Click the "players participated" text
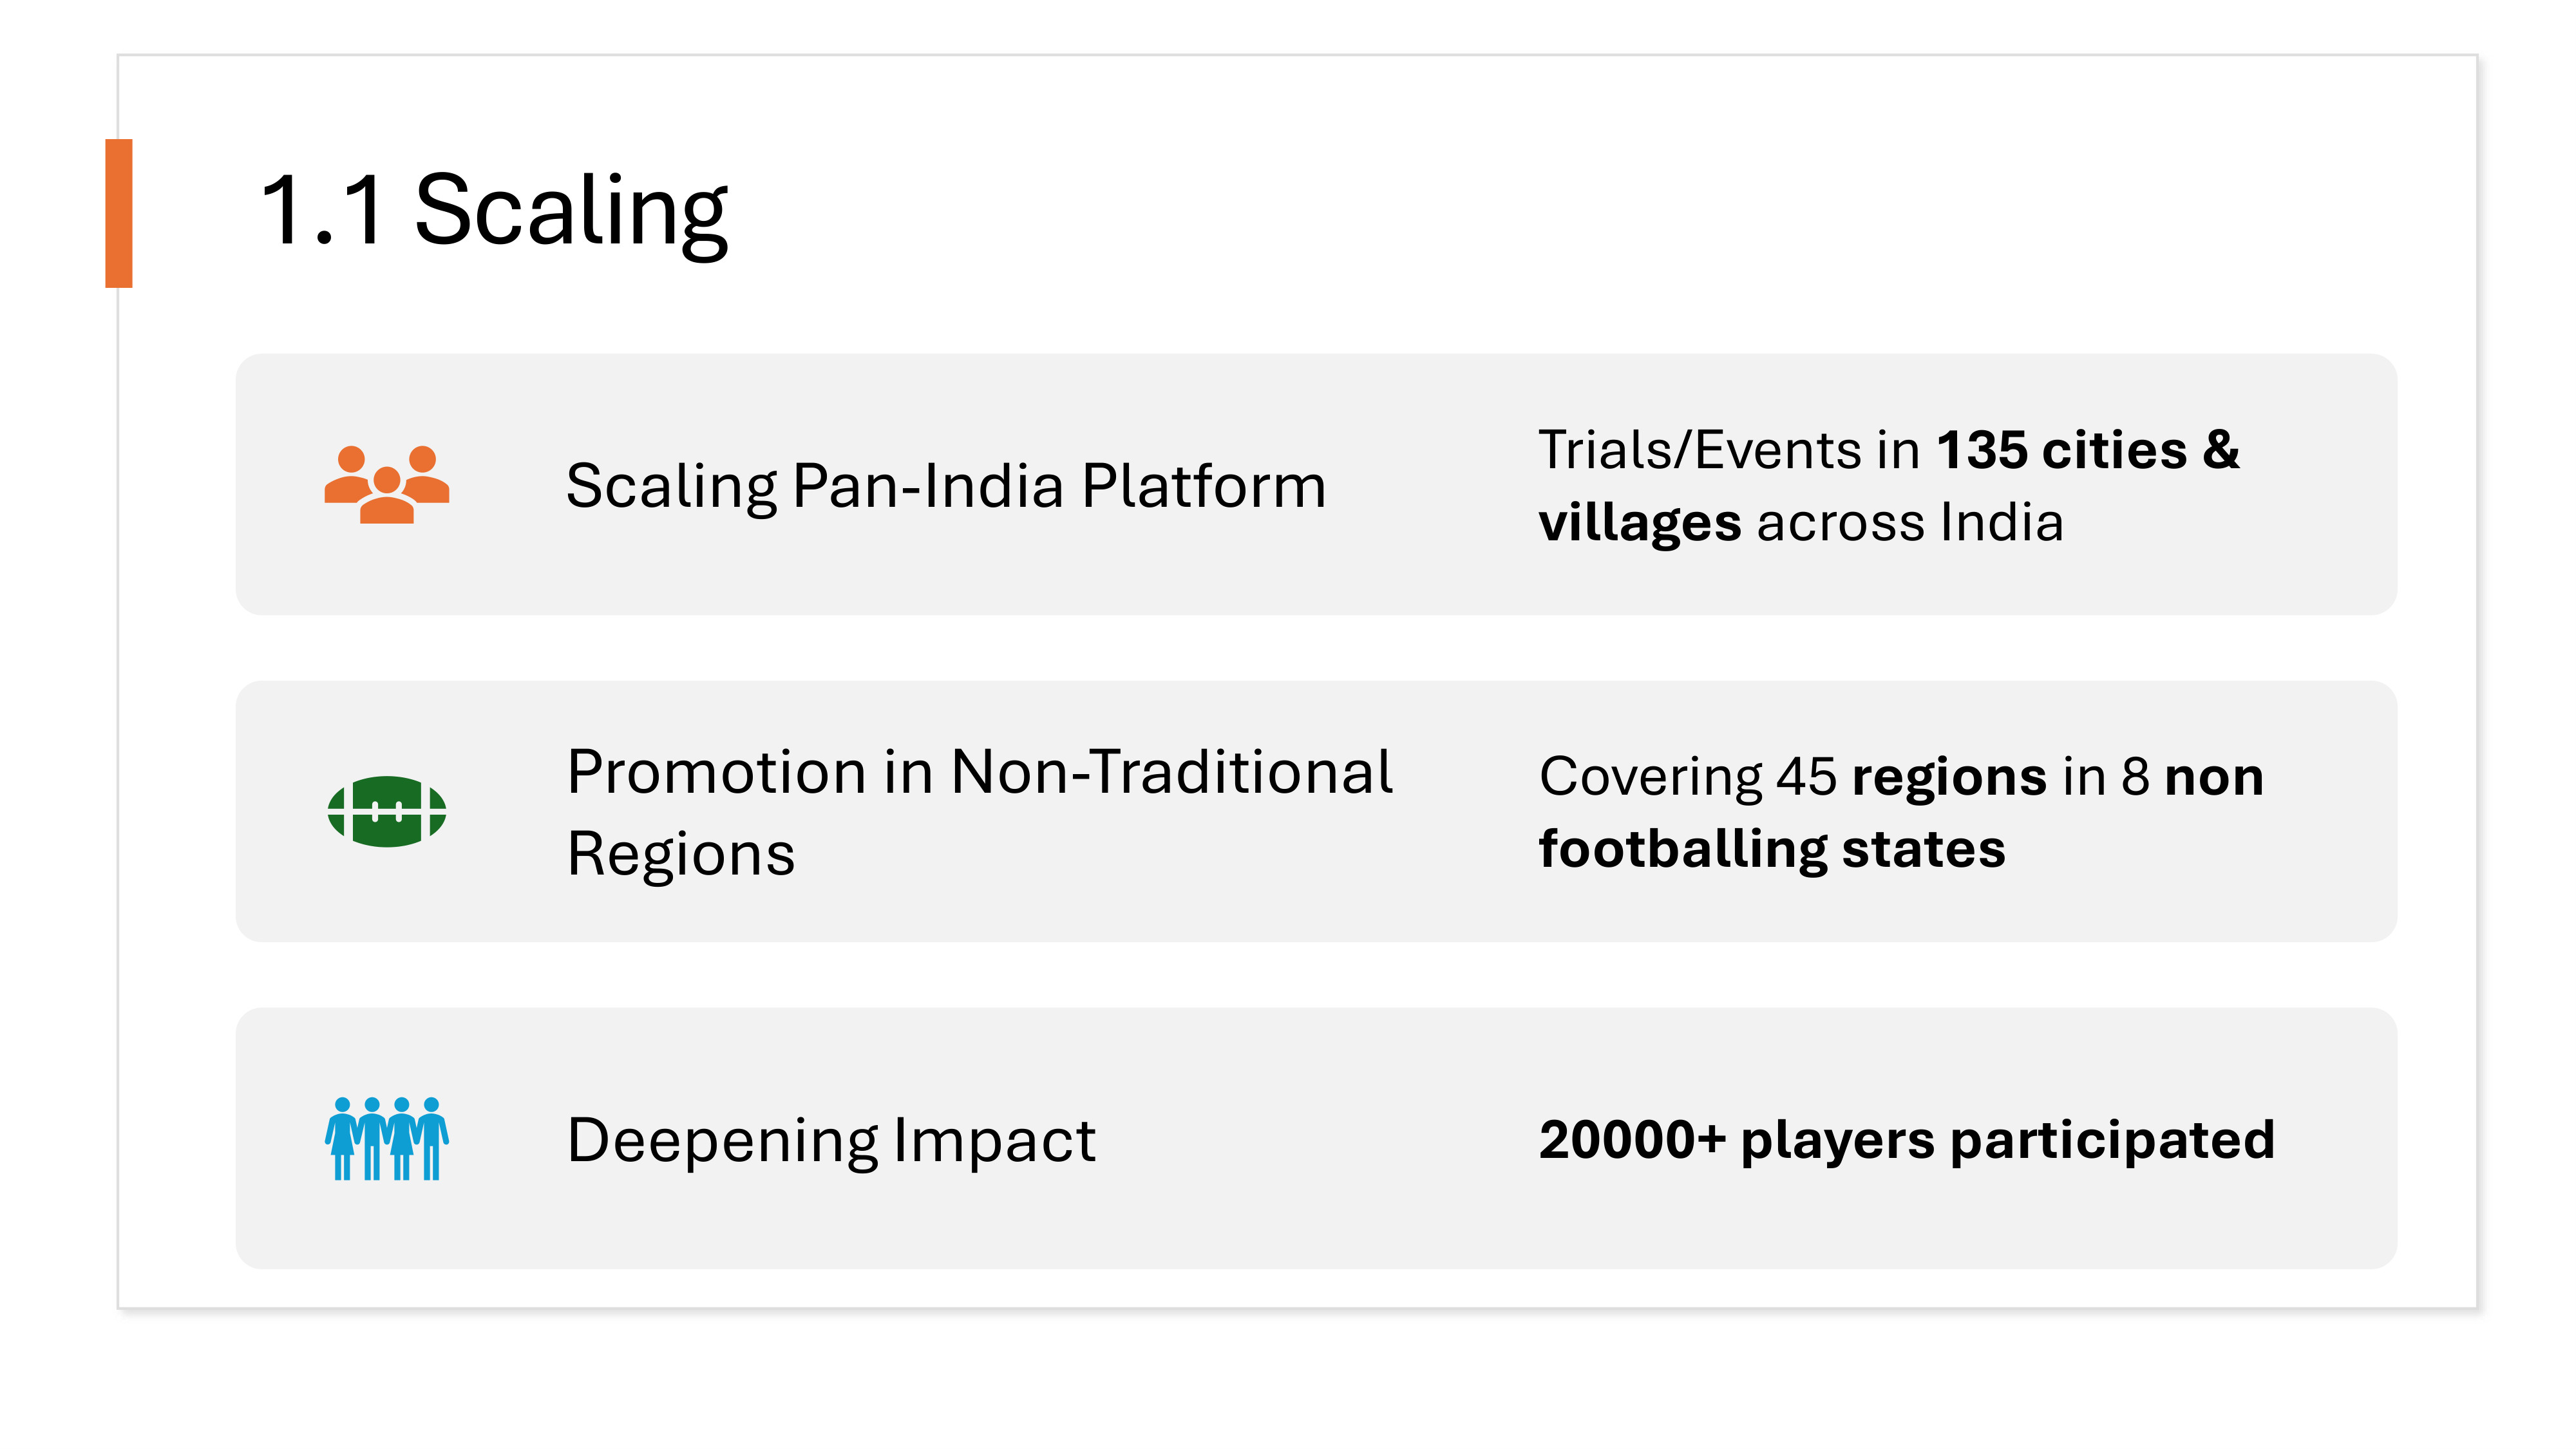This screenshot has width=2576, height=1449. point(2007,1140)
